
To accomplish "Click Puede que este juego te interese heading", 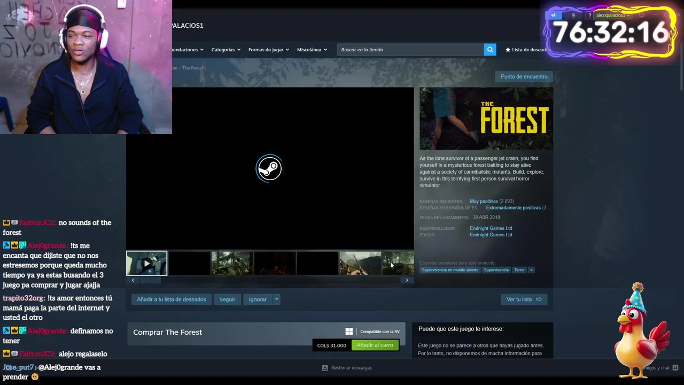I will point(461,329).
